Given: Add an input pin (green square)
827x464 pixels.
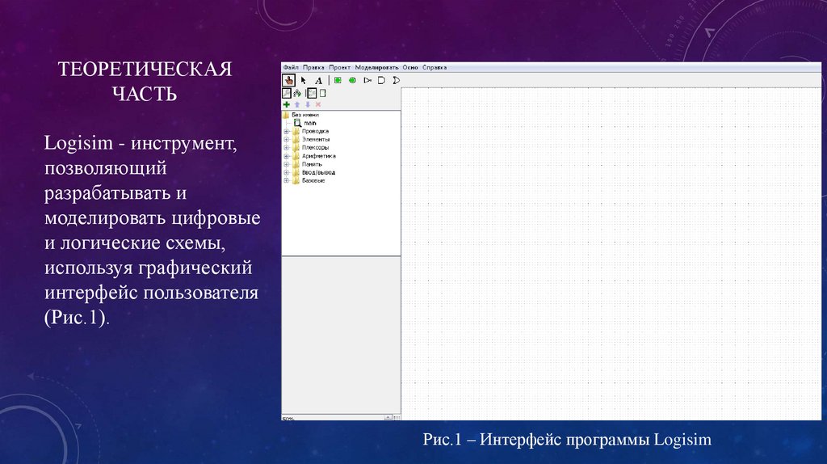Looking at the screenshot, I should [338, 80].
